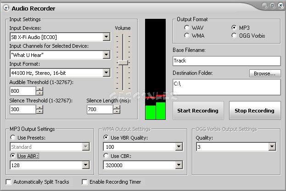Screen dimensions: 286x191
Task: Click the Base Filename text field
Action: pyautogui.click(x=226, y=61)
